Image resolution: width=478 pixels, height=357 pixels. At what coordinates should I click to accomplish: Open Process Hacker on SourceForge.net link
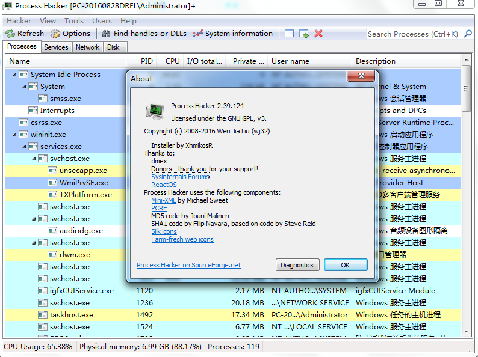(x=188, y=265)
